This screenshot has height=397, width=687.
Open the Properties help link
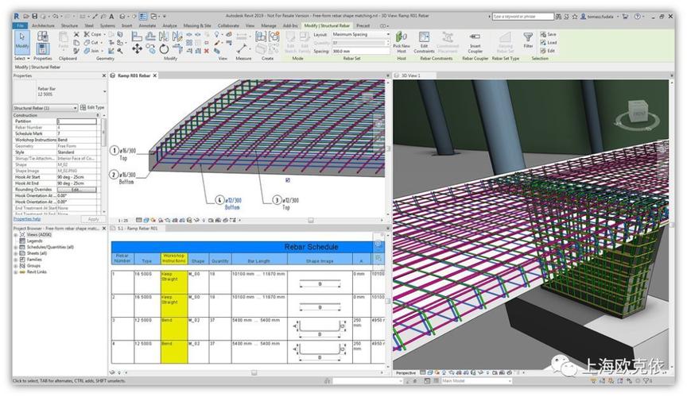click(27, 219)
